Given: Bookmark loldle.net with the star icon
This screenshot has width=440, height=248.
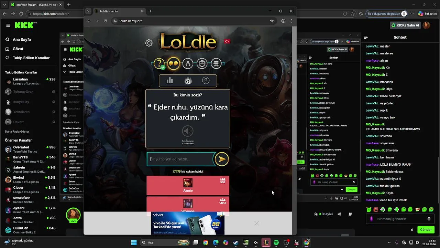Looking at the screenshot, I should [x=272, y=21].
